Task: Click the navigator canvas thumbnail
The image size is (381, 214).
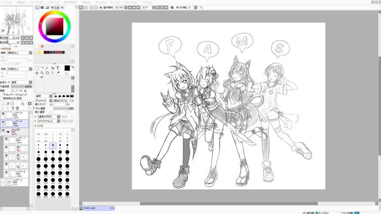Action: pyautogui.click(x=16, y=20)
